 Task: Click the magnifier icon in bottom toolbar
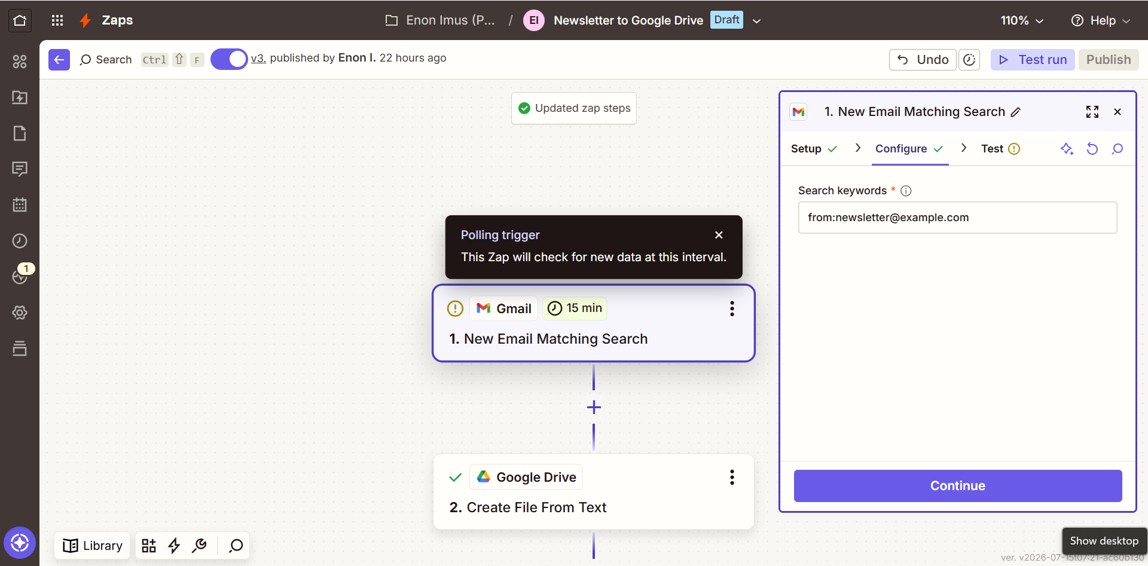pos(236,545)
